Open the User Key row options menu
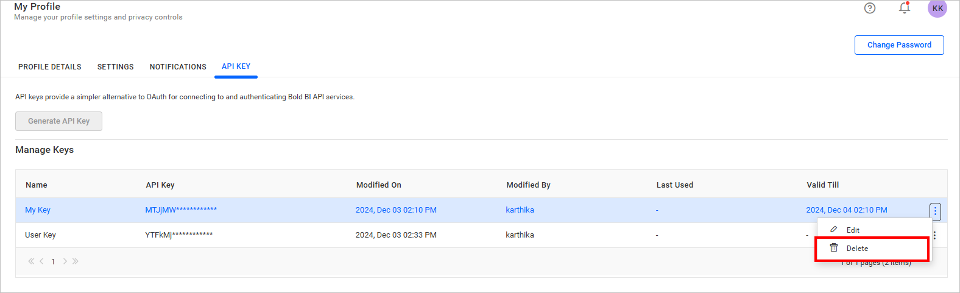960x293 pixels. [x=935, y=235]
